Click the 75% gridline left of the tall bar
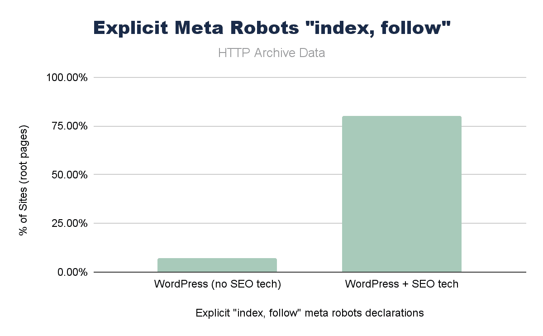 pos(217,126)
